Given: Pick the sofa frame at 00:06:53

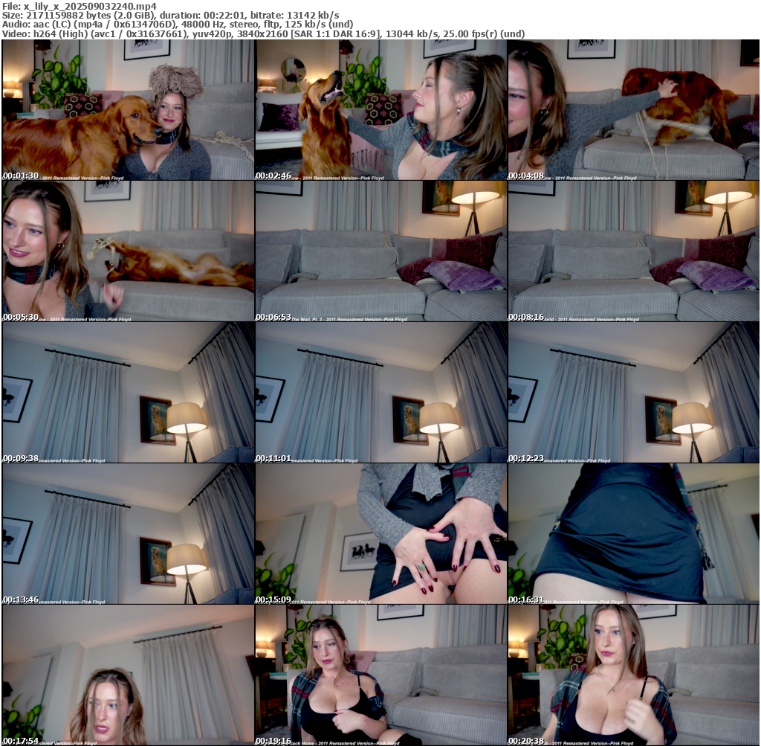Looking at the screenshot, I should (x=381, y=251).
